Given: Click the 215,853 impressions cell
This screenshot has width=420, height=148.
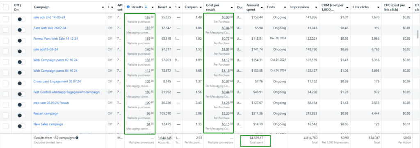Looking at the screenshot, I should tap(311, 114).
